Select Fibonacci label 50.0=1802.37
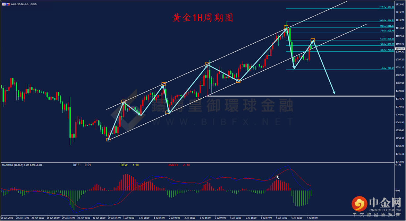This screenshot has height=221, width=406. coord(387,44)
